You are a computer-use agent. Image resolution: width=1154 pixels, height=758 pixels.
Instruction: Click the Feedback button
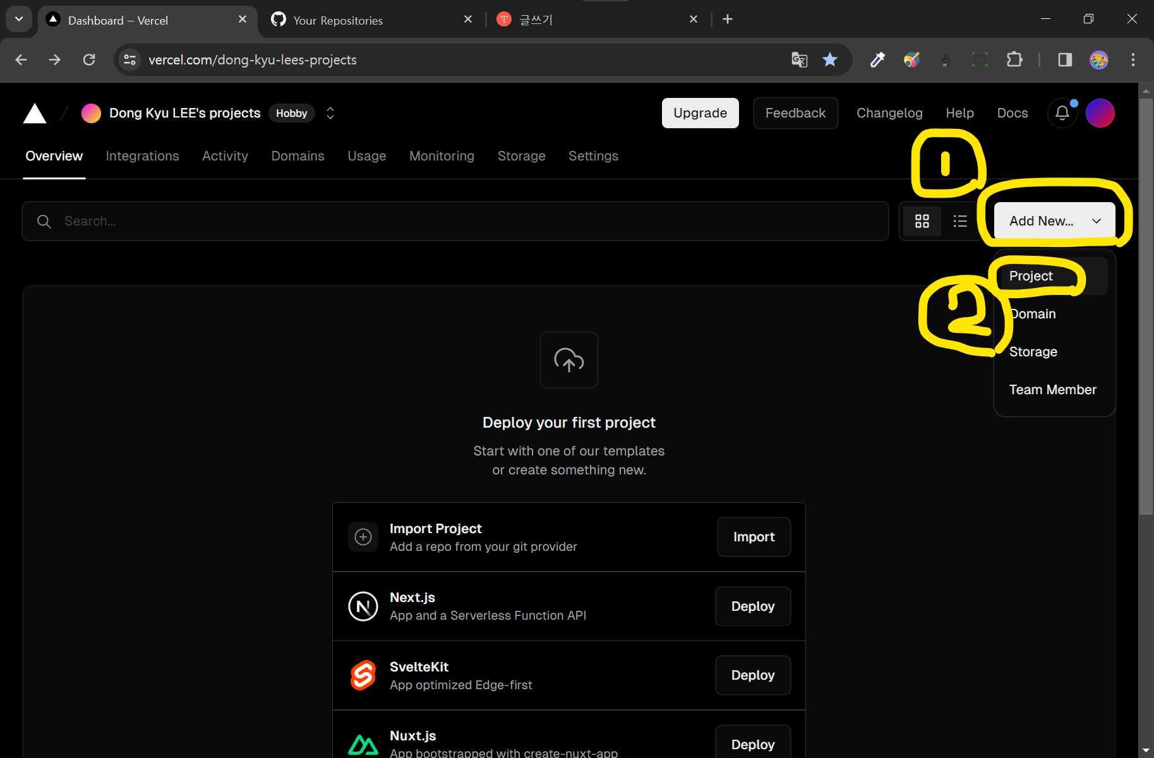(795, 113)
